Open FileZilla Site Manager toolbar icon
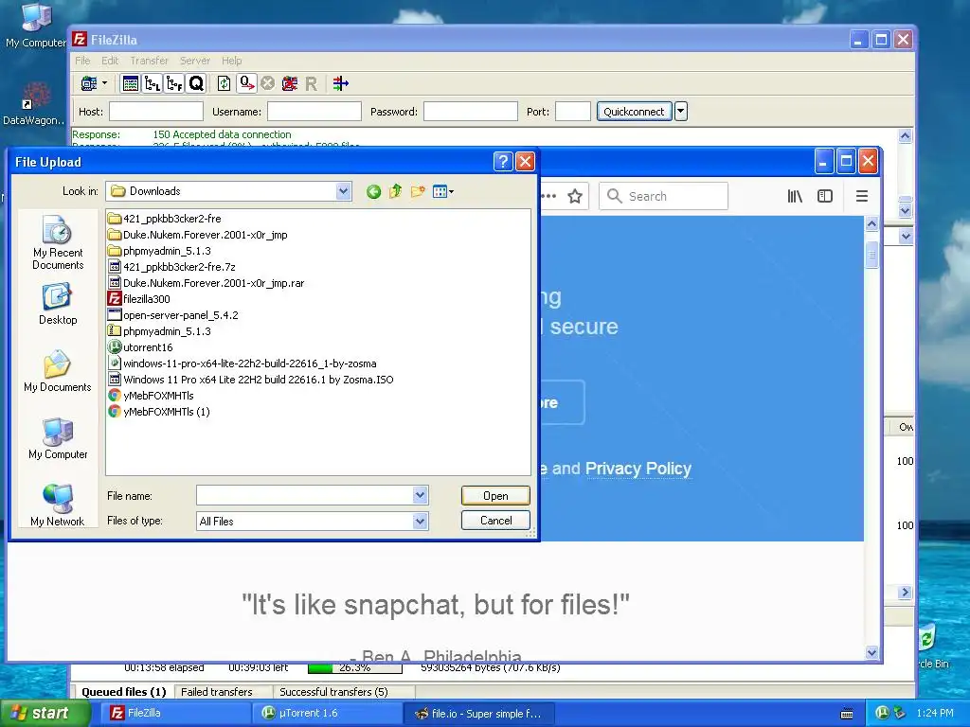This screenshot has width=970, height=727. tap(89, 83)
